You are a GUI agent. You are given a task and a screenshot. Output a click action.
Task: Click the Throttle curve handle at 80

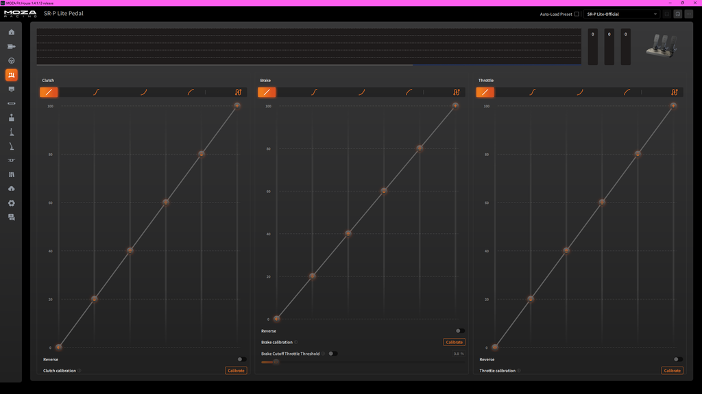click(638, 154)
